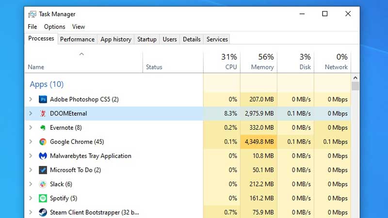Click the Evernote elephant icon
This screenshot has height=218, width=388.
point(43,128)
